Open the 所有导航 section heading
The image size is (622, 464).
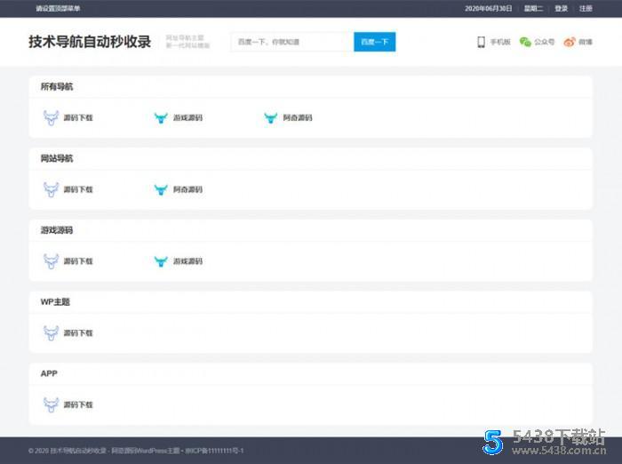[x=57, y=86]
